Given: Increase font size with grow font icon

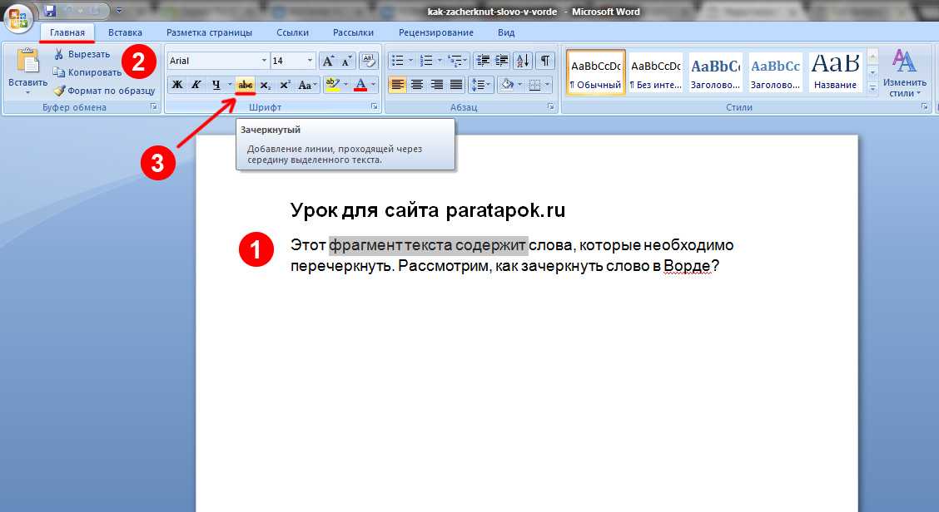Looking at the screenshot, I should click(328, 61).
